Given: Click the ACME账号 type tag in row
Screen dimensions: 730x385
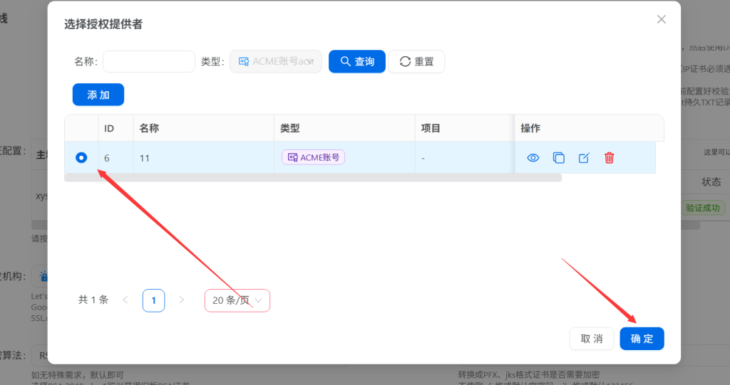Looking at the screenshot, I should [x=314, y=157].
